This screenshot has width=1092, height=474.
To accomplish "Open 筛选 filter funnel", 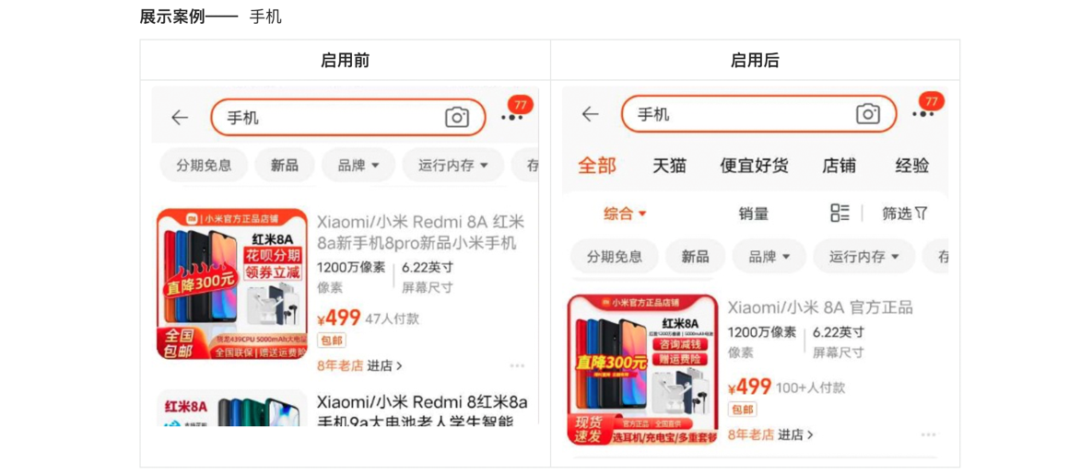I will point(905,214).
